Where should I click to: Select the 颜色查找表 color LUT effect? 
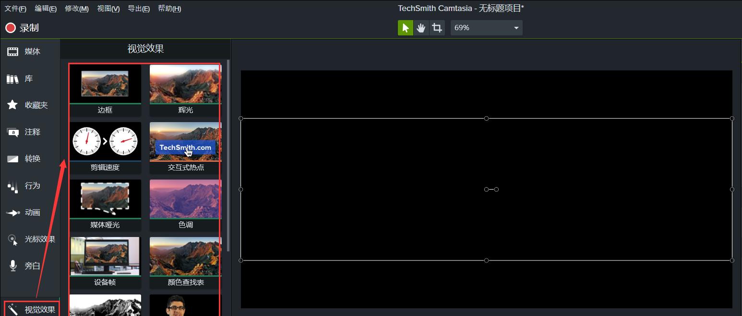(185, 263)
